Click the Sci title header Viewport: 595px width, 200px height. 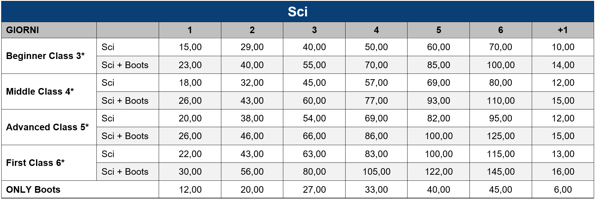(297, 12)
